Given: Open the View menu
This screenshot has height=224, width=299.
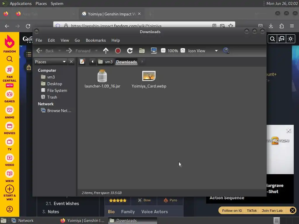Looking at the screenshot, I should pyautogui.click(x=65, y=40).
